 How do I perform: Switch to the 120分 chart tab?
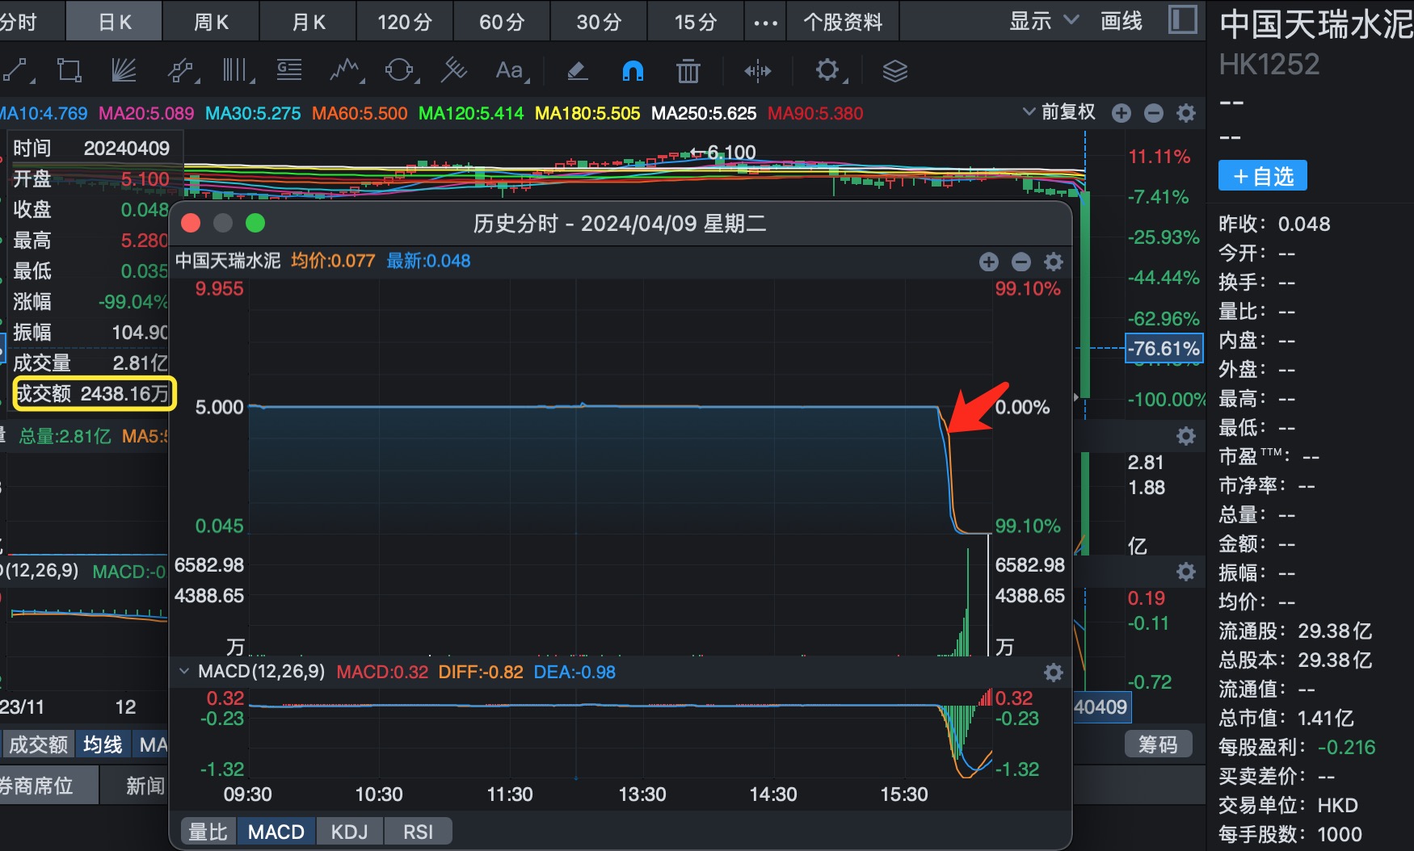coord(405,22)
